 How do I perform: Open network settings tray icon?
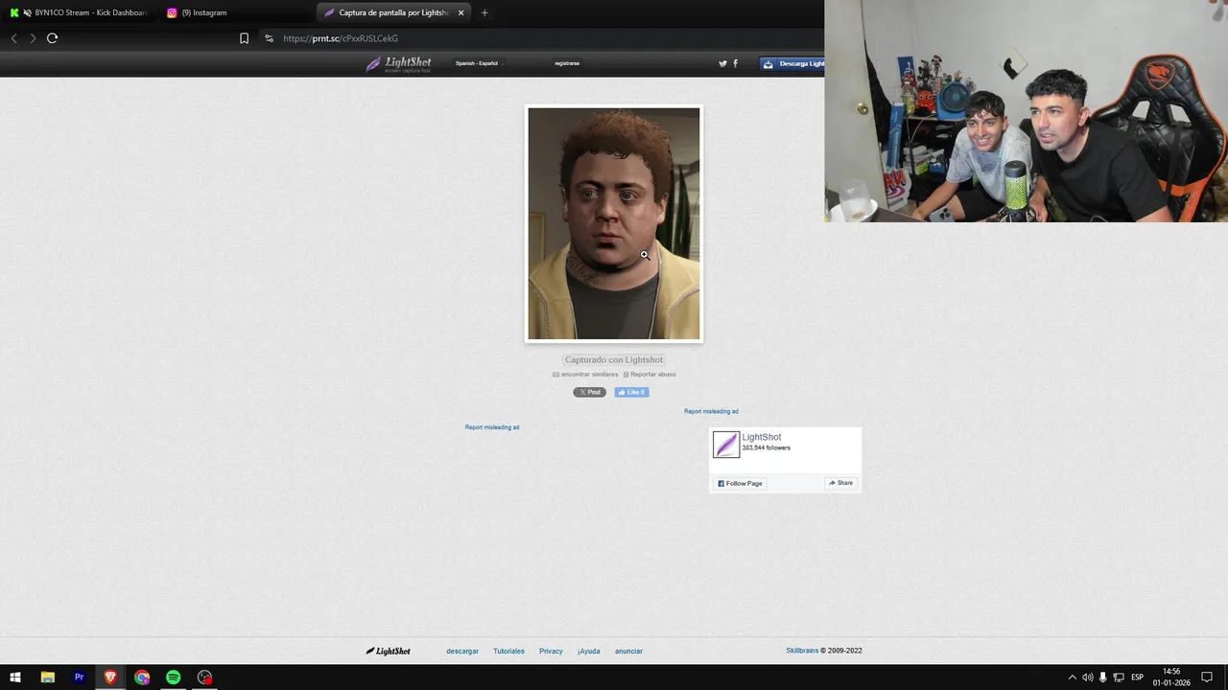point(1119,678)
